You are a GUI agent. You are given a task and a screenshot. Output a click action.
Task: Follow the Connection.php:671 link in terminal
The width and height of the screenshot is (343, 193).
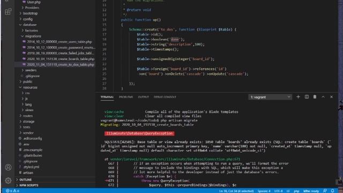point(175,159)
